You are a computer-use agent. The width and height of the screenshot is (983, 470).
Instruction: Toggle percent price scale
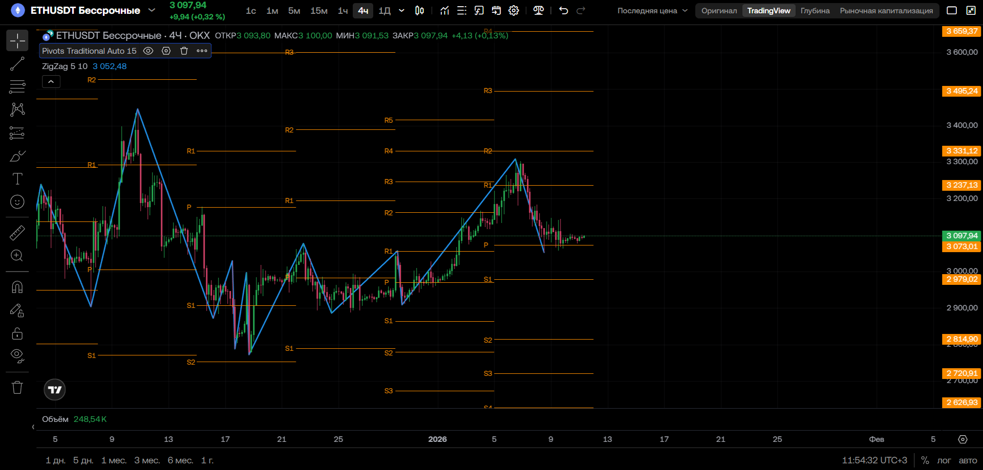[x=925, y=460]
